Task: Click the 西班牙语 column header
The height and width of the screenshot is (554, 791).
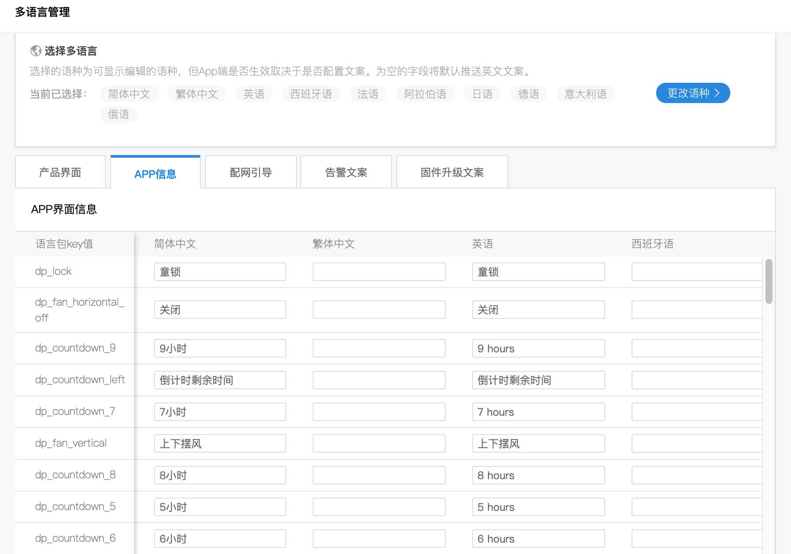Action: click(653, 244)
